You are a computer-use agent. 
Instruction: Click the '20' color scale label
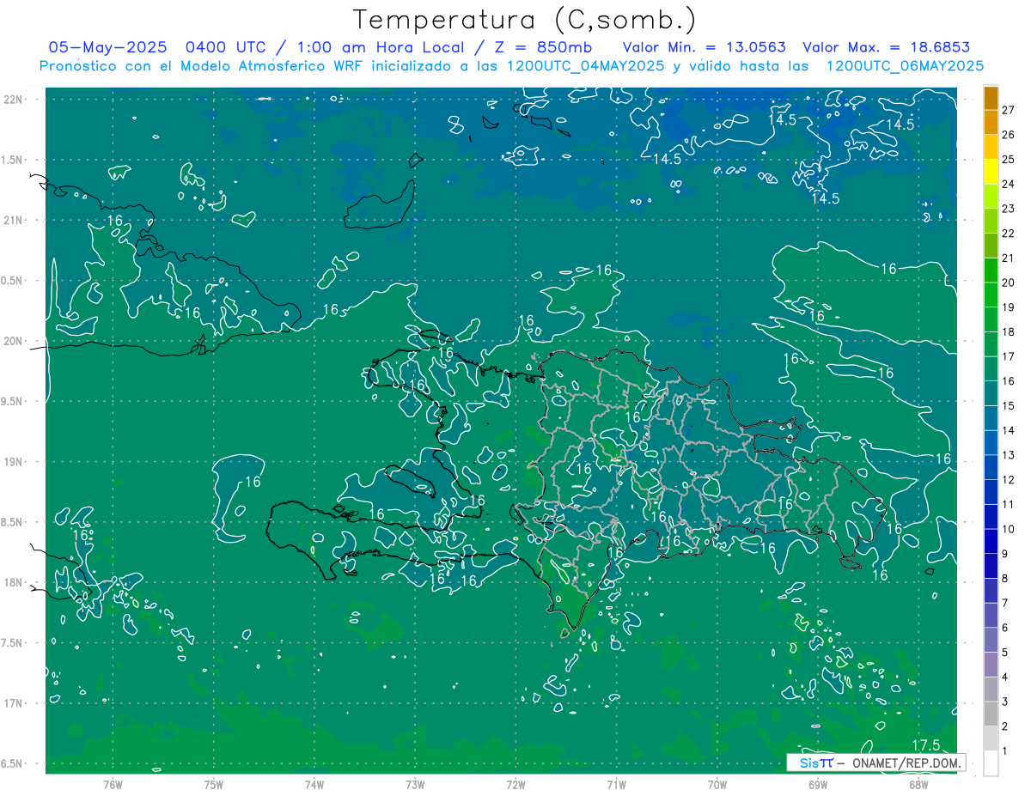1009,283
